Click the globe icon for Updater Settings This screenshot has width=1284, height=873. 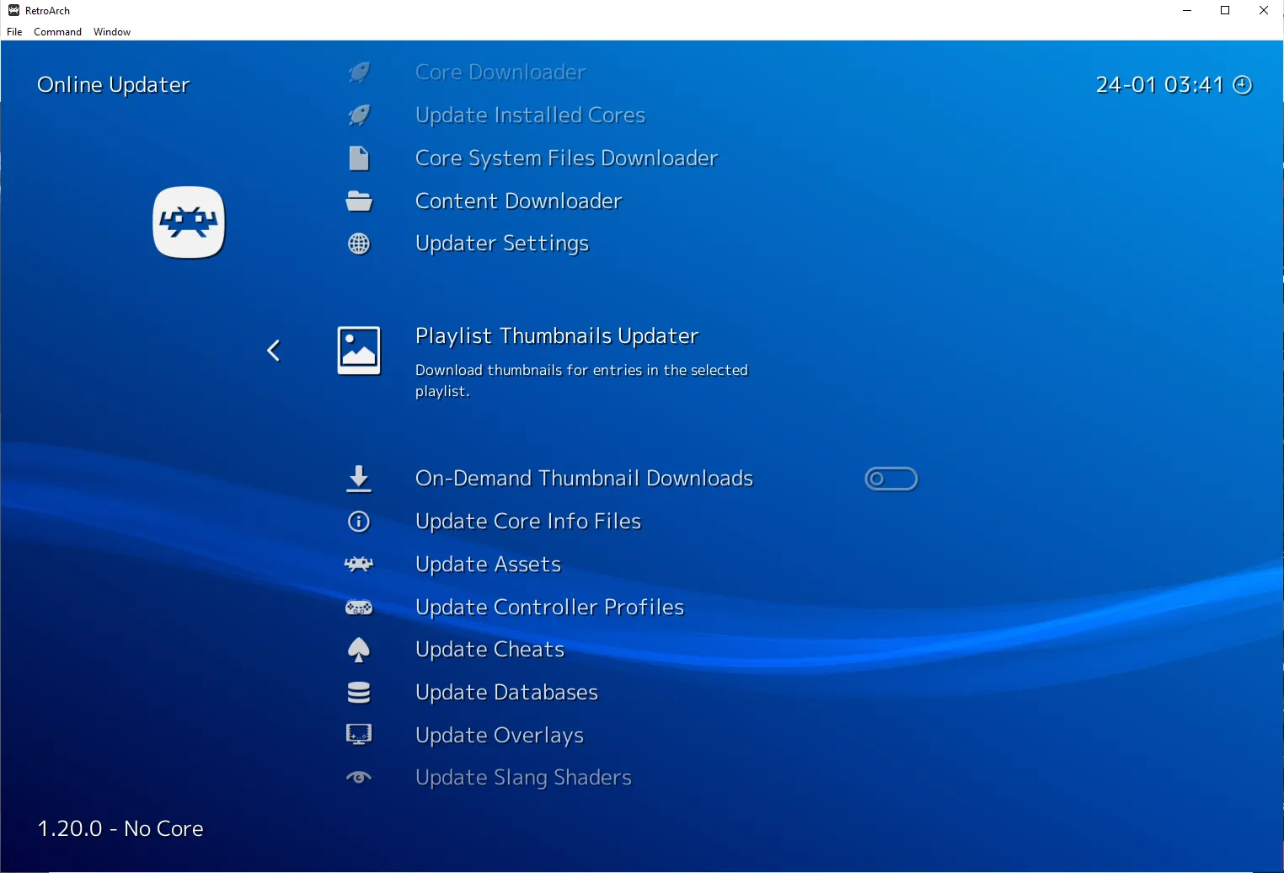(359, 244)
